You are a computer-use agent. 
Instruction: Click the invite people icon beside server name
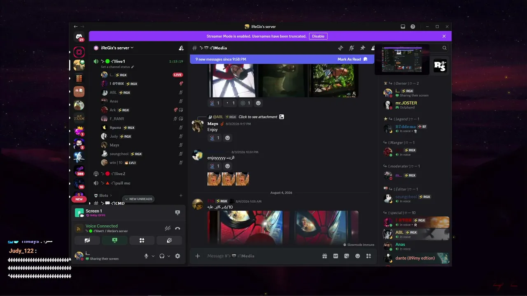[x=181, y=48]
